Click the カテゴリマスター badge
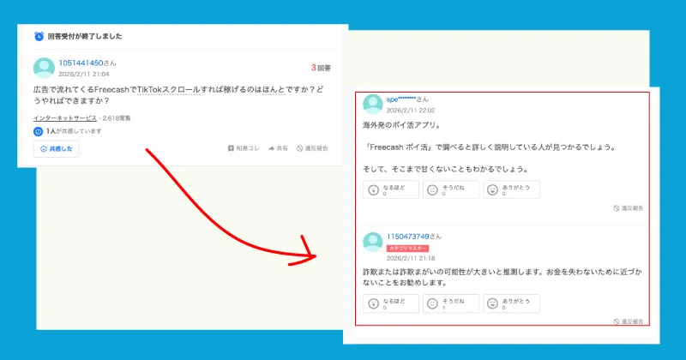686x360 pixels. pyautogui.click(x=407, y=249)
